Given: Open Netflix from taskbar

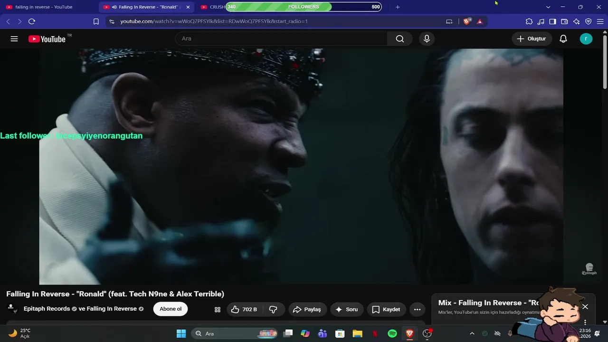Looking at the screenshot, I should coord(375,333).
